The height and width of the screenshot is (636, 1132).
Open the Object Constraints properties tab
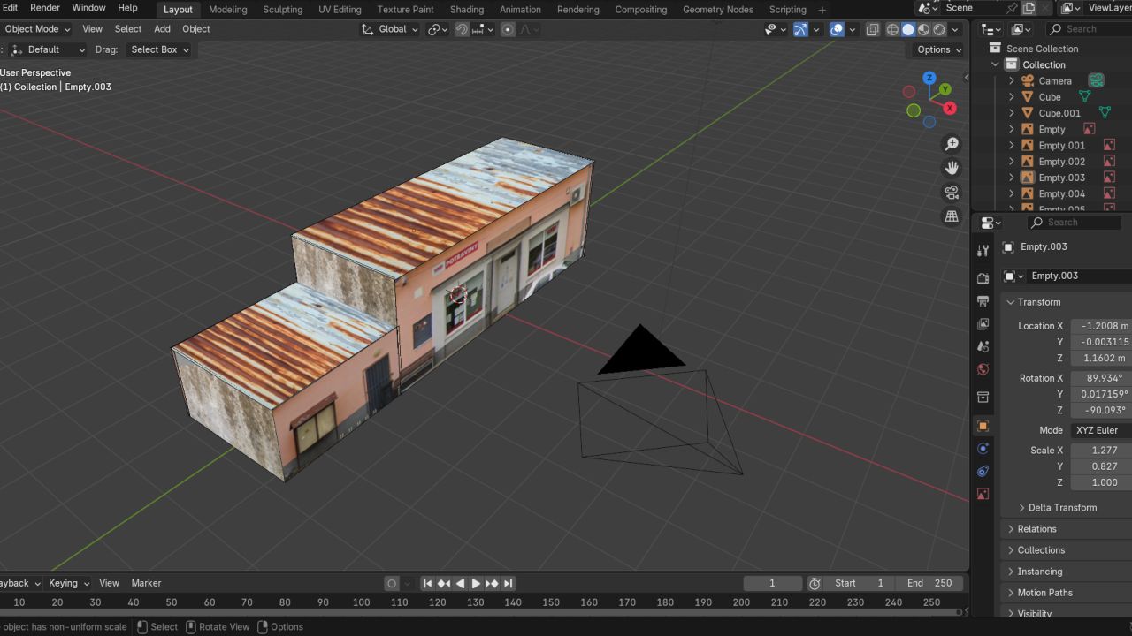click(x=983, y=472)
